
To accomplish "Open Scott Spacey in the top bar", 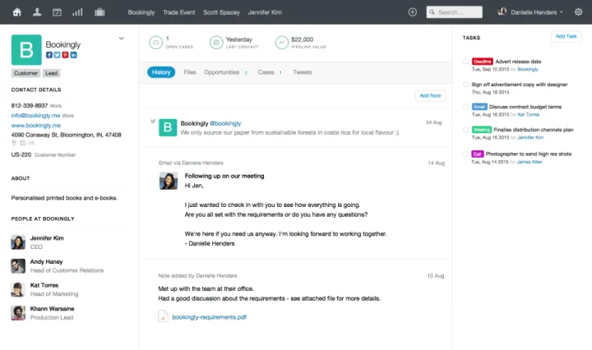I will pos(222,12).
